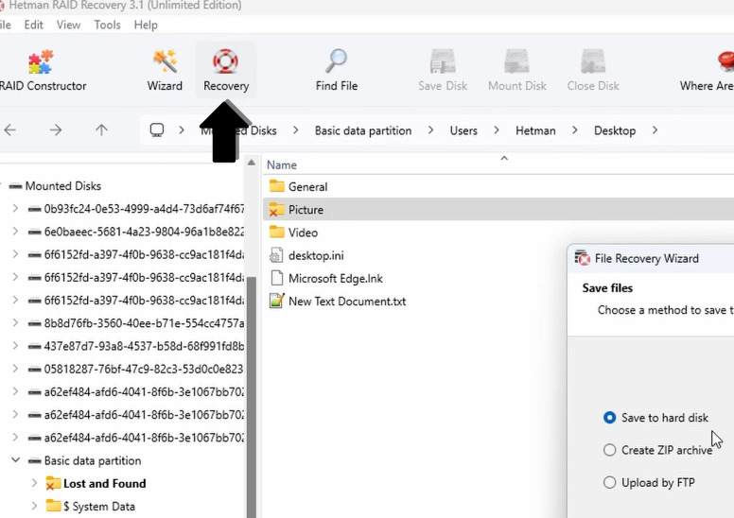The image size is (734, 518).
Task: Select the Video folder icon
Action: coord(276,233)
